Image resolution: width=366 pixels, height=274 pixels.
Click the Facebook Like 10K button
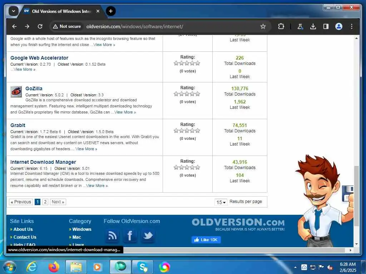pos(206,240)
